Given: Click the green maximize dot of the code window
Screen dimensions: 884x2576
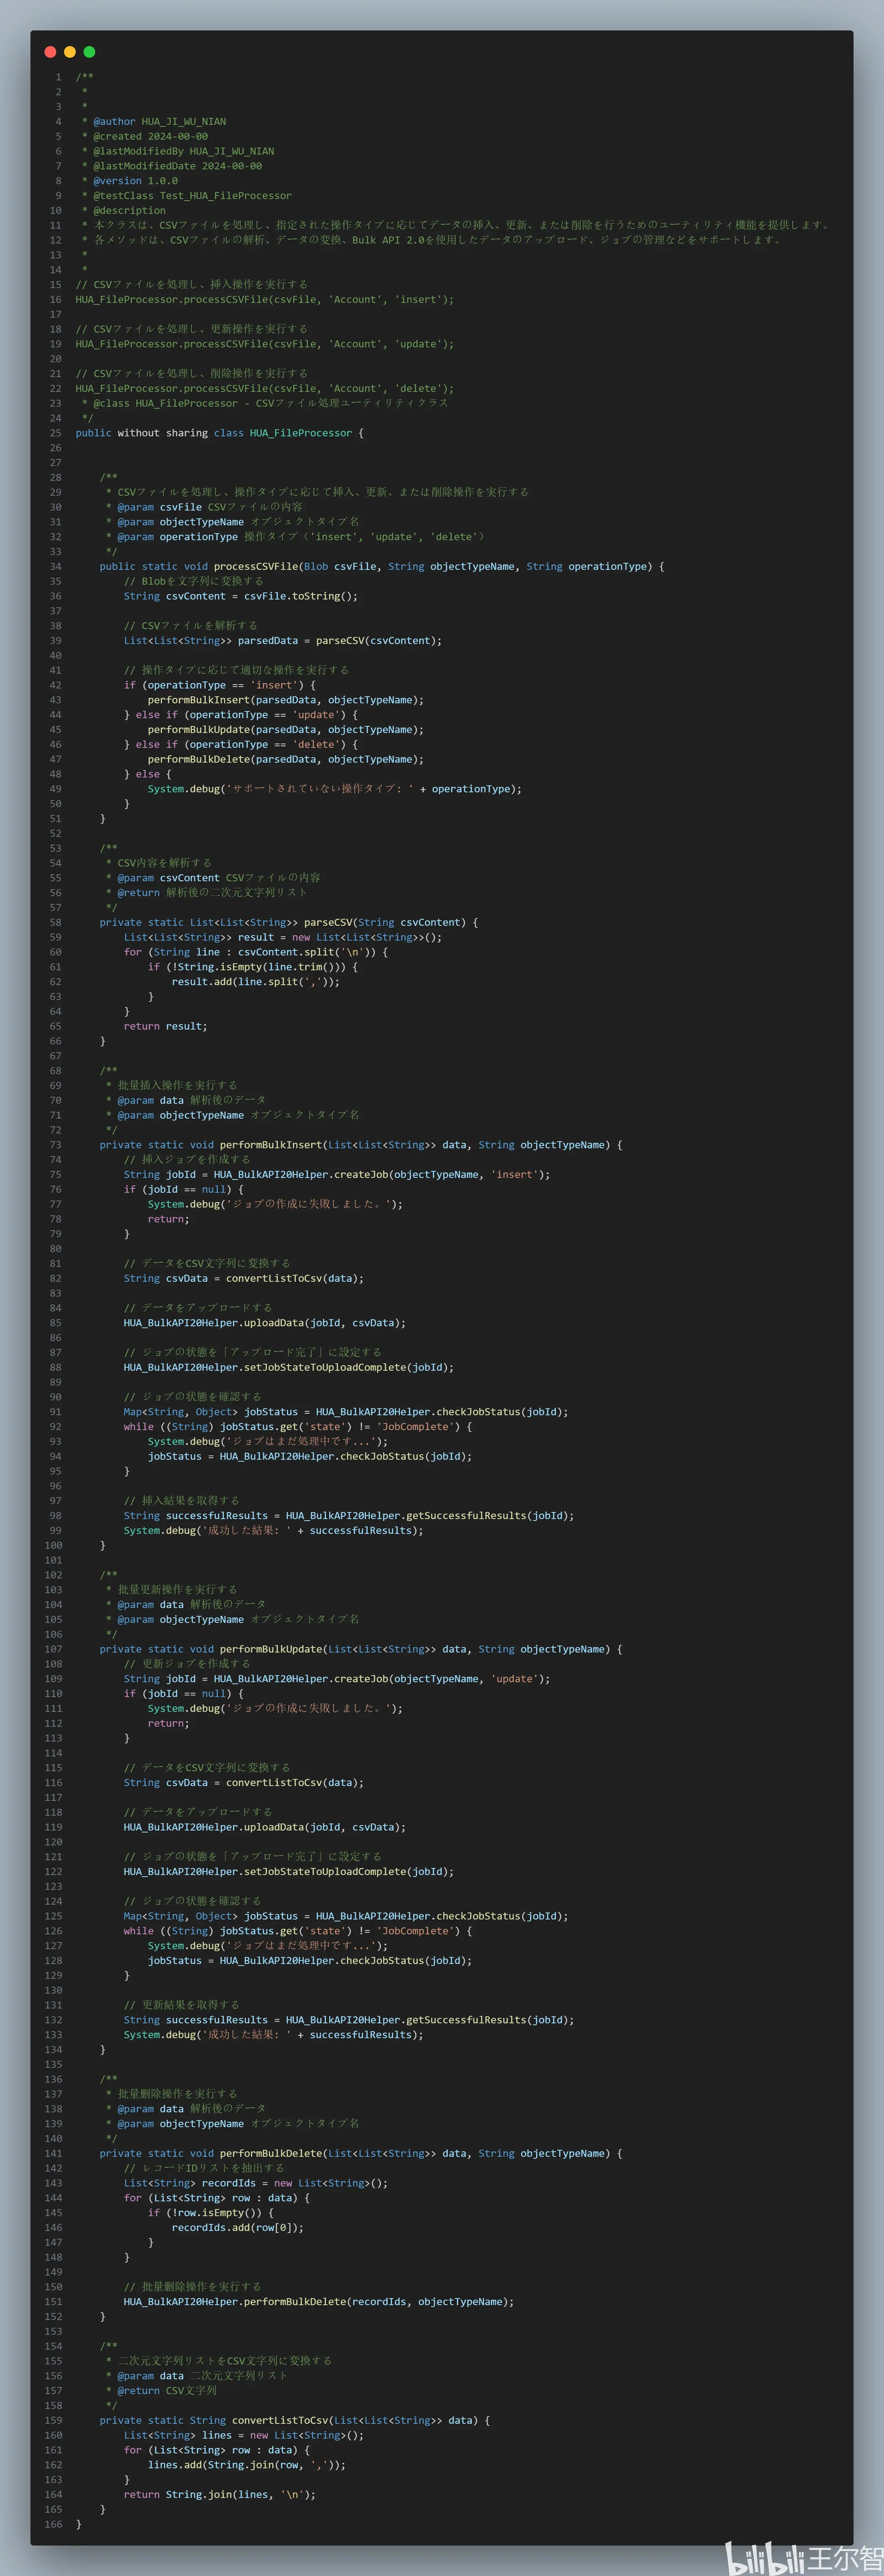Looking at the screenshot, I should (89, 52).
